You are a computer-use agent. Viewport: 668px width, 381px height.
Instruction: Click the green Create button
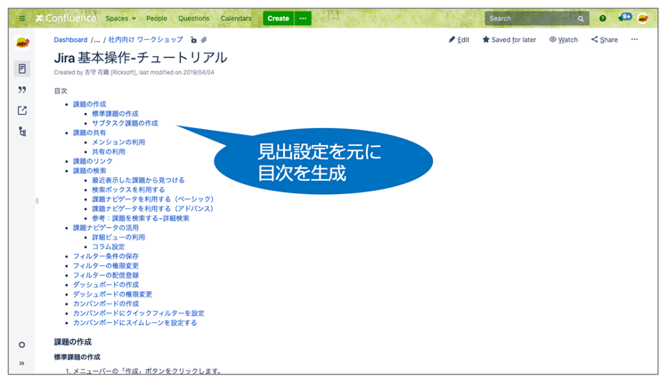278,19
